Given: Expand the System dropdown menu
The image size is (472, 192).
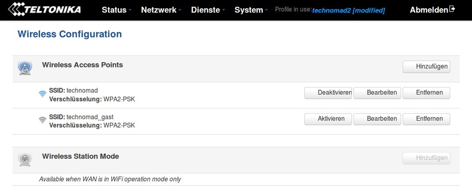Looking at the screenshot, I should coord(251,10).
